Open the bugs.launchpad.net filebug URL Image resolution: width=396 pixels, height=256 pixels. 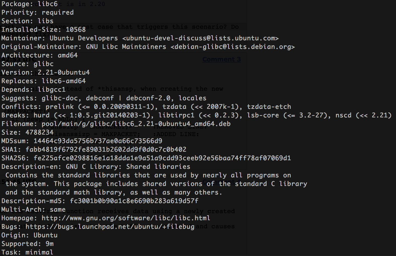pyautogui.click(x=110, y=227)
